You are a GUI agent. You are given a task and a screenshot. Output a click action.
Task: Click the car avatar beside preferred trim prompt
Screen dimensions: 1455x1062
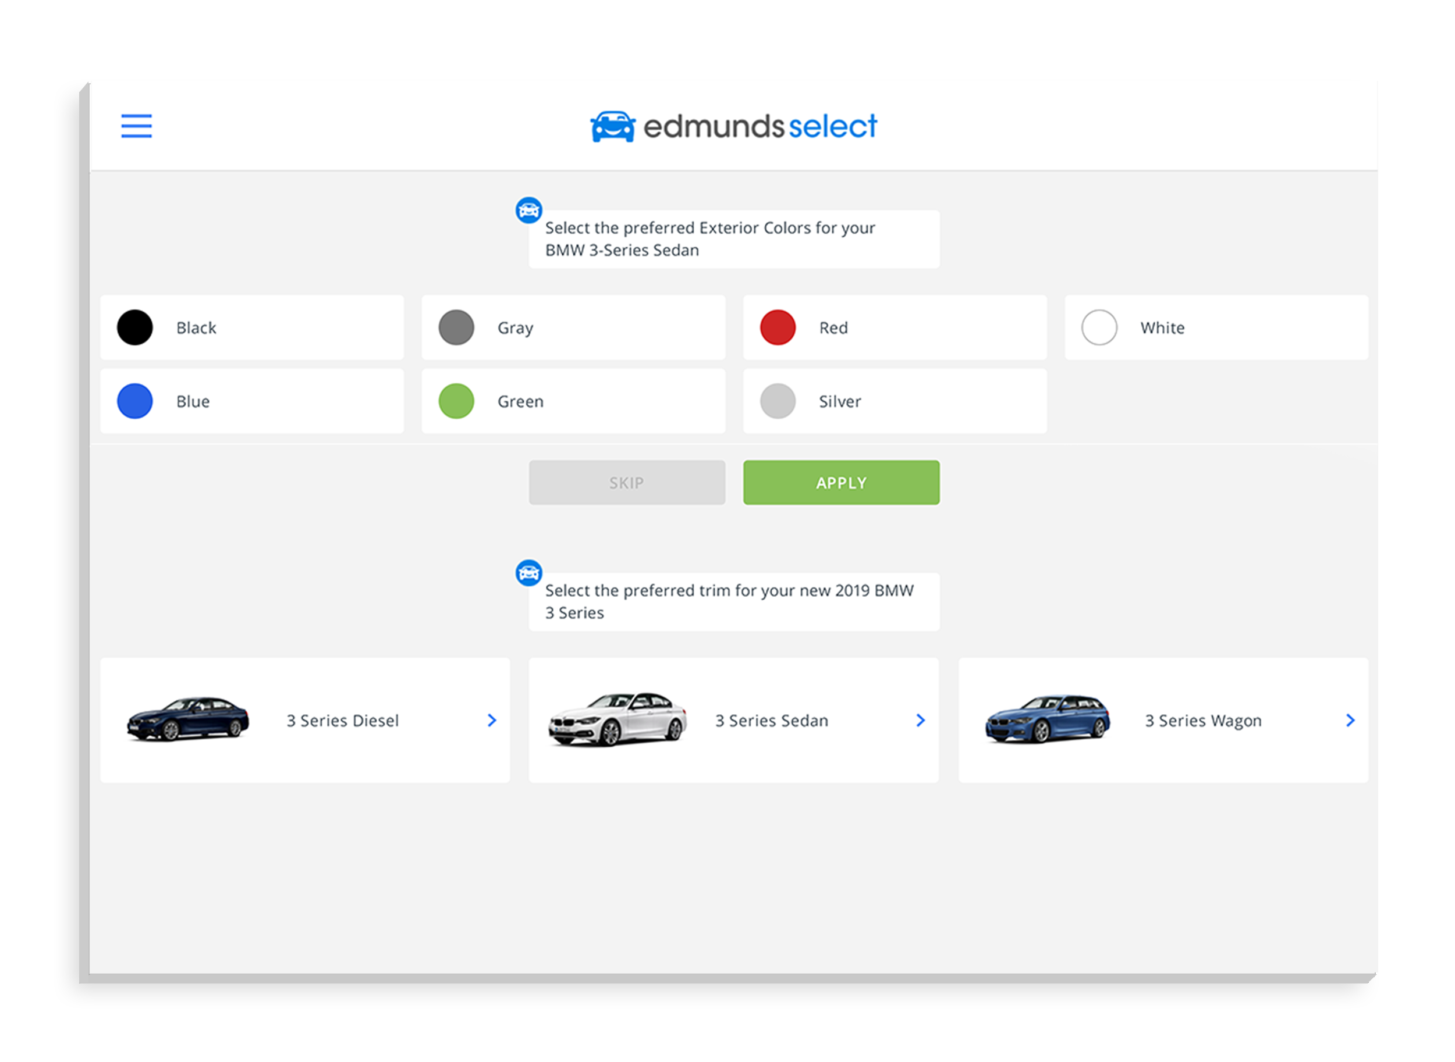pyautogui.click(x=528, y=573)
